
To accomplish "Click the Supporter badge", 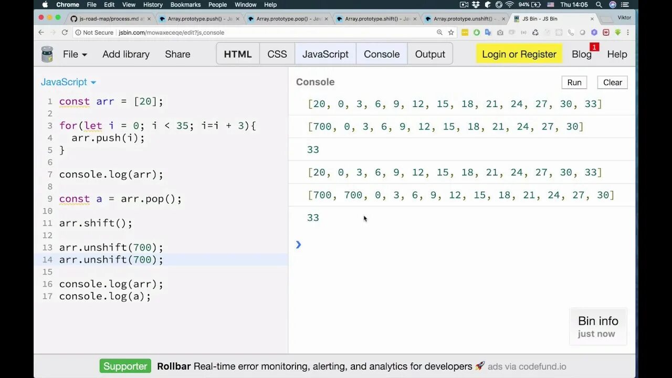I will pos(125,366).
